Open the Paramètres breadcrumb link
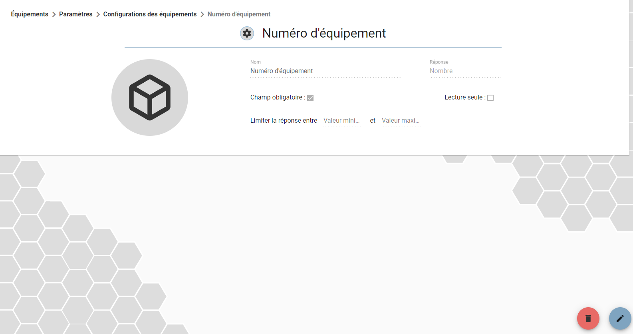 pyautogui.click(x=76, y=14)
